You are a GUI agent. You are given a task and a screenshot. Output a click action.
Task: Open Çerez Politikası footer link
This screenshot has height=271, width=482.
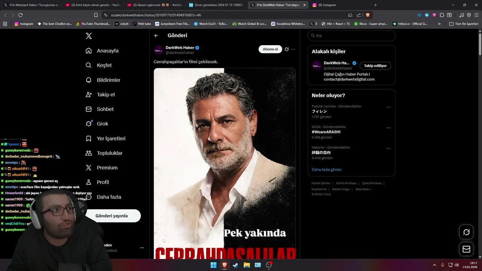[372, 183]
